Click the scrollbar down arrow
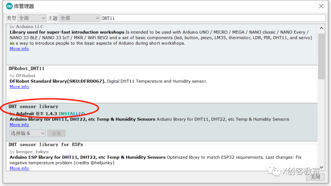 click(x=321, y=167)
